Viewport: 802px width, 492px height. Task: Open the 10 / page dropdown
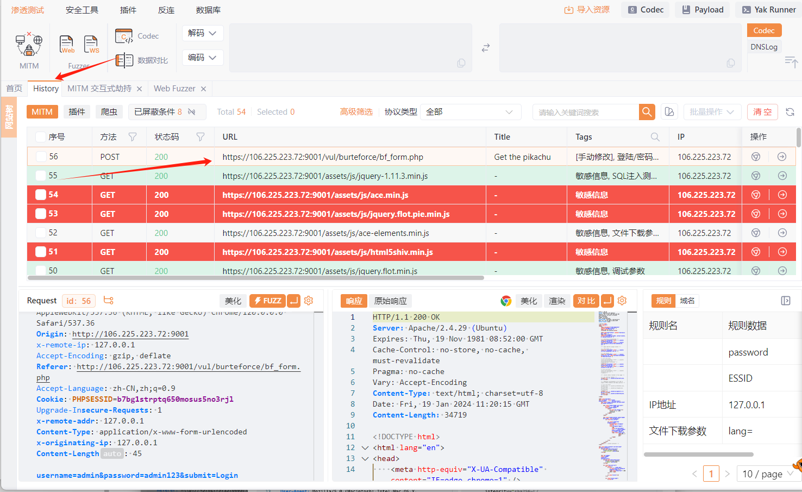[x=768, y=474]
